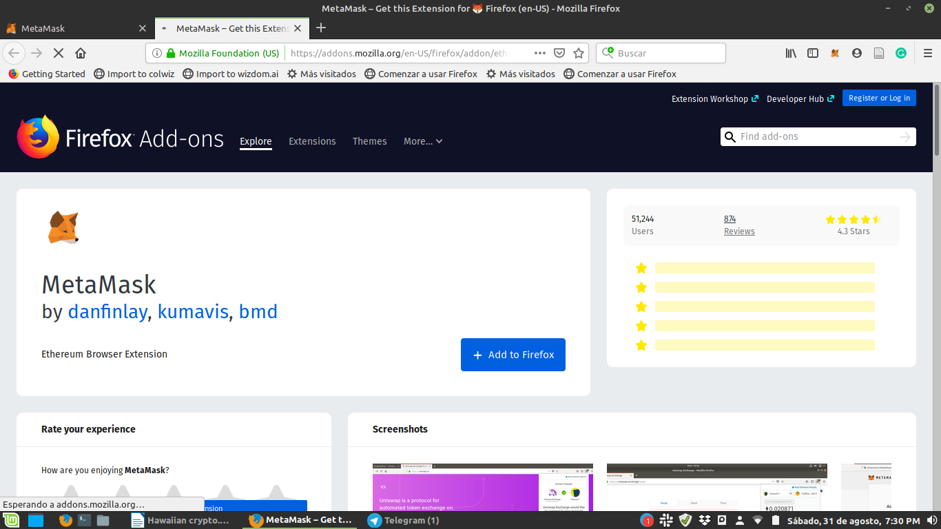
Task: Click the 'Add to Firefox' button
Action: [513, 355]
